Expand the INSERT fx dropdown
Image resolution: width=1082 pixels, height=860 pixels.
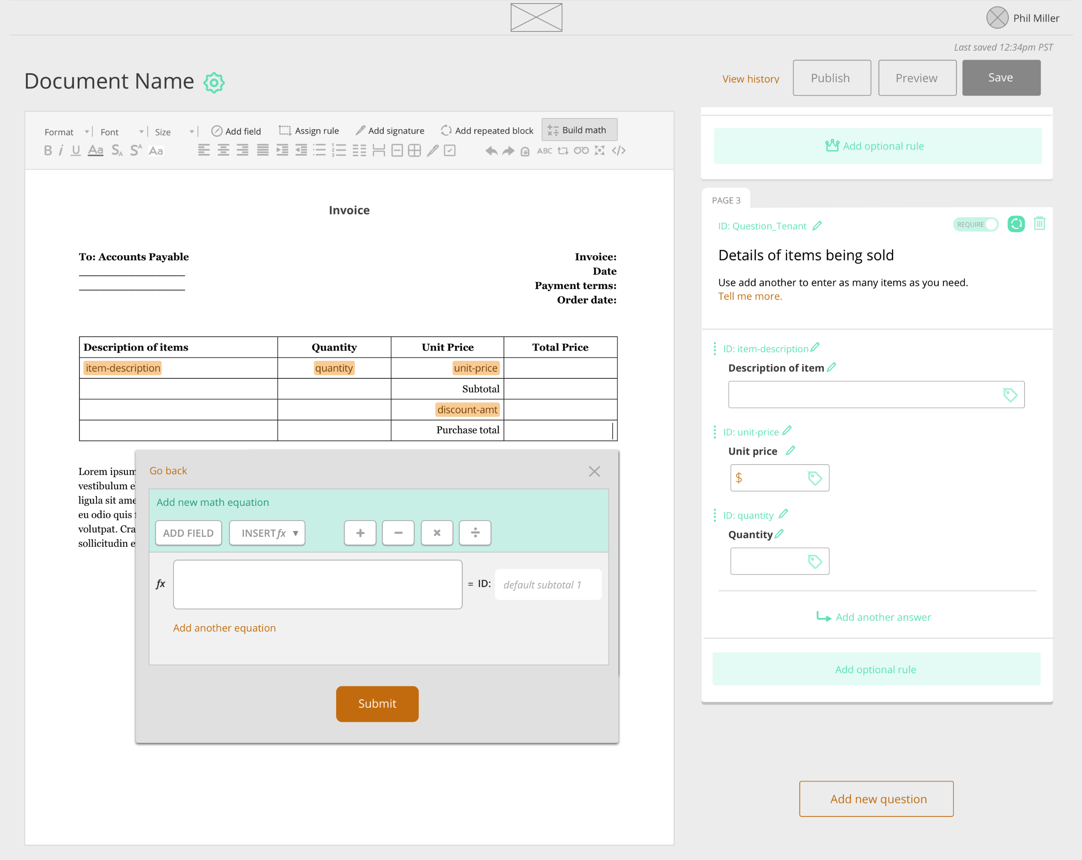point(267,533)
